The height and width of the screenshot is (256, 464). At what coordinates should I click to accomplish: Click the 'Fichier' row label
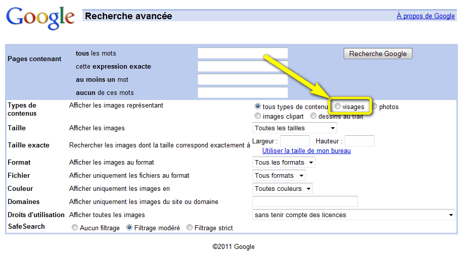click(19, 176)
